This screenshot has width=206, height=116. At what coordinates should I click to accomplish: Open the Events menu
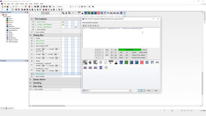pyautogui.click(x=22, y=4)
